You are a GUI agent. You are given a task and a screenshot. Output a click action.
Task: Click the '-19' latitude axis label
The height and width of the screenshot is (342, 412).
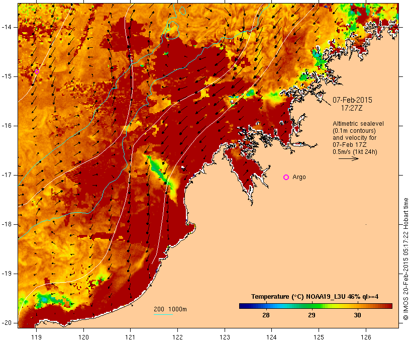[6, 274]
